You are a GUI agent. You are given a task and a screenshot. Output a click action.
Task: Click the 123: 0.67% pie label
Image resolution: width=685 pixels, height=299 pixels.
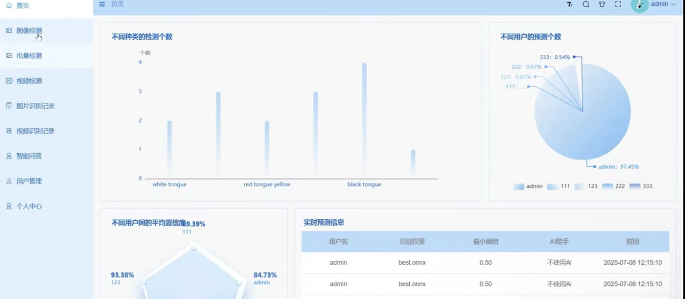[515, 77]
